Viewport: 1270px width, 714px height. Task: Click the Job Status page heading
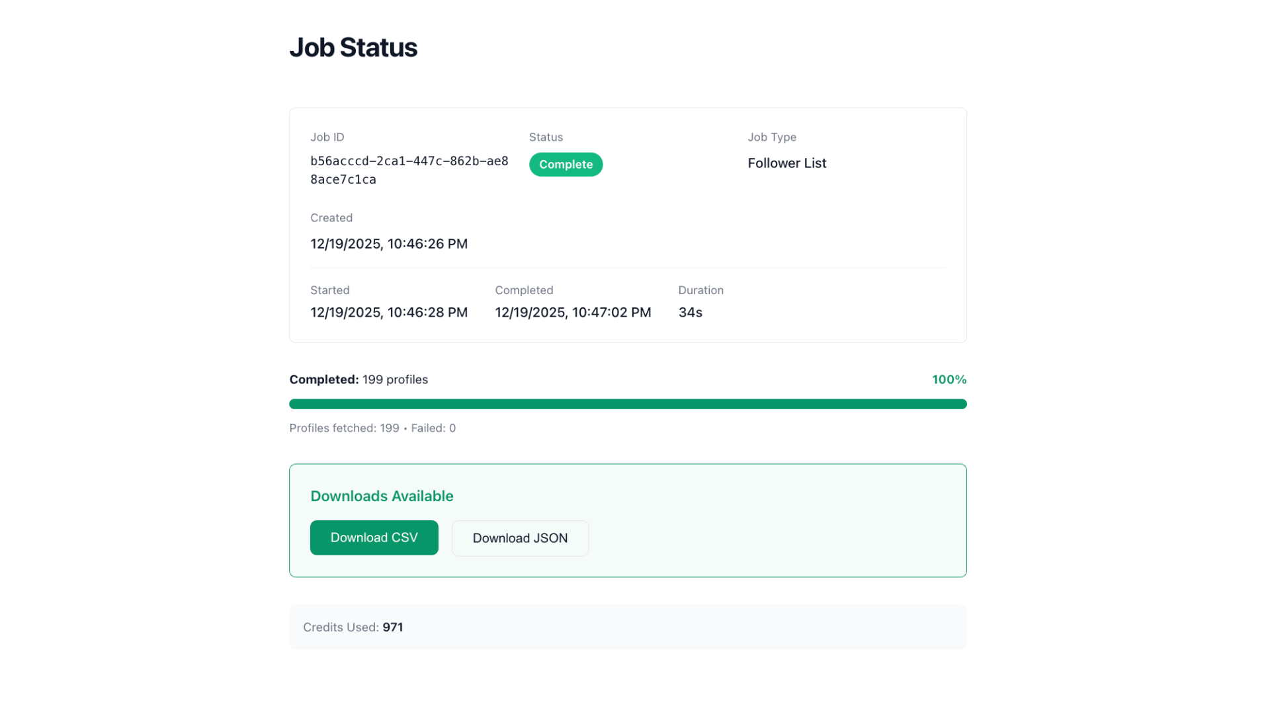coord(353,48)
